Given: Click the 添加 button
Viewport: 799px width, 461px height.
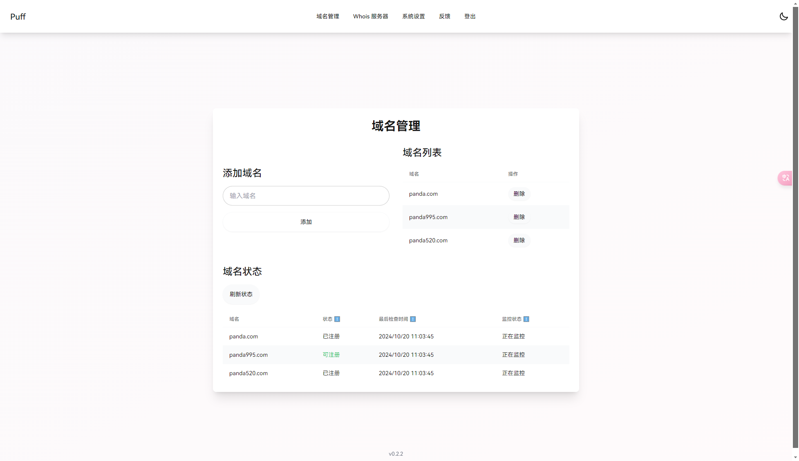Looking at the screenshot, I should 306,222.
